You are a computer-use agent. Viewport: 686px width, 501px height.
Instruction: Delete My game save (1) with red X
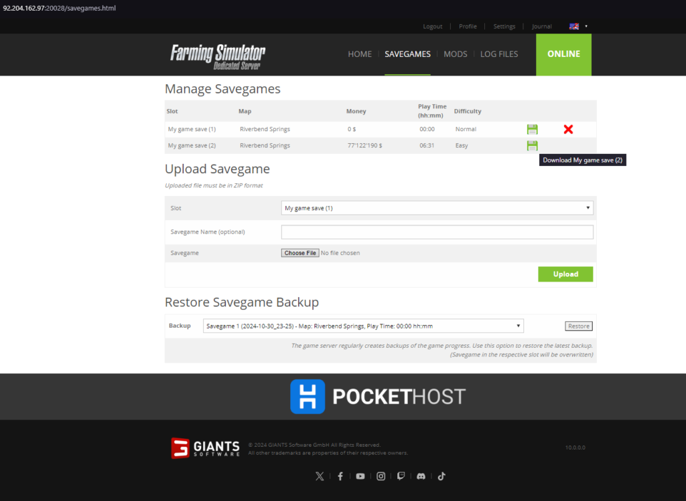point(568,129)
